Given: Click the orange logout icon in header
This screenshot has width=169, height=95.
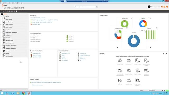Looking at the screenshot, I should pos(164,7).
